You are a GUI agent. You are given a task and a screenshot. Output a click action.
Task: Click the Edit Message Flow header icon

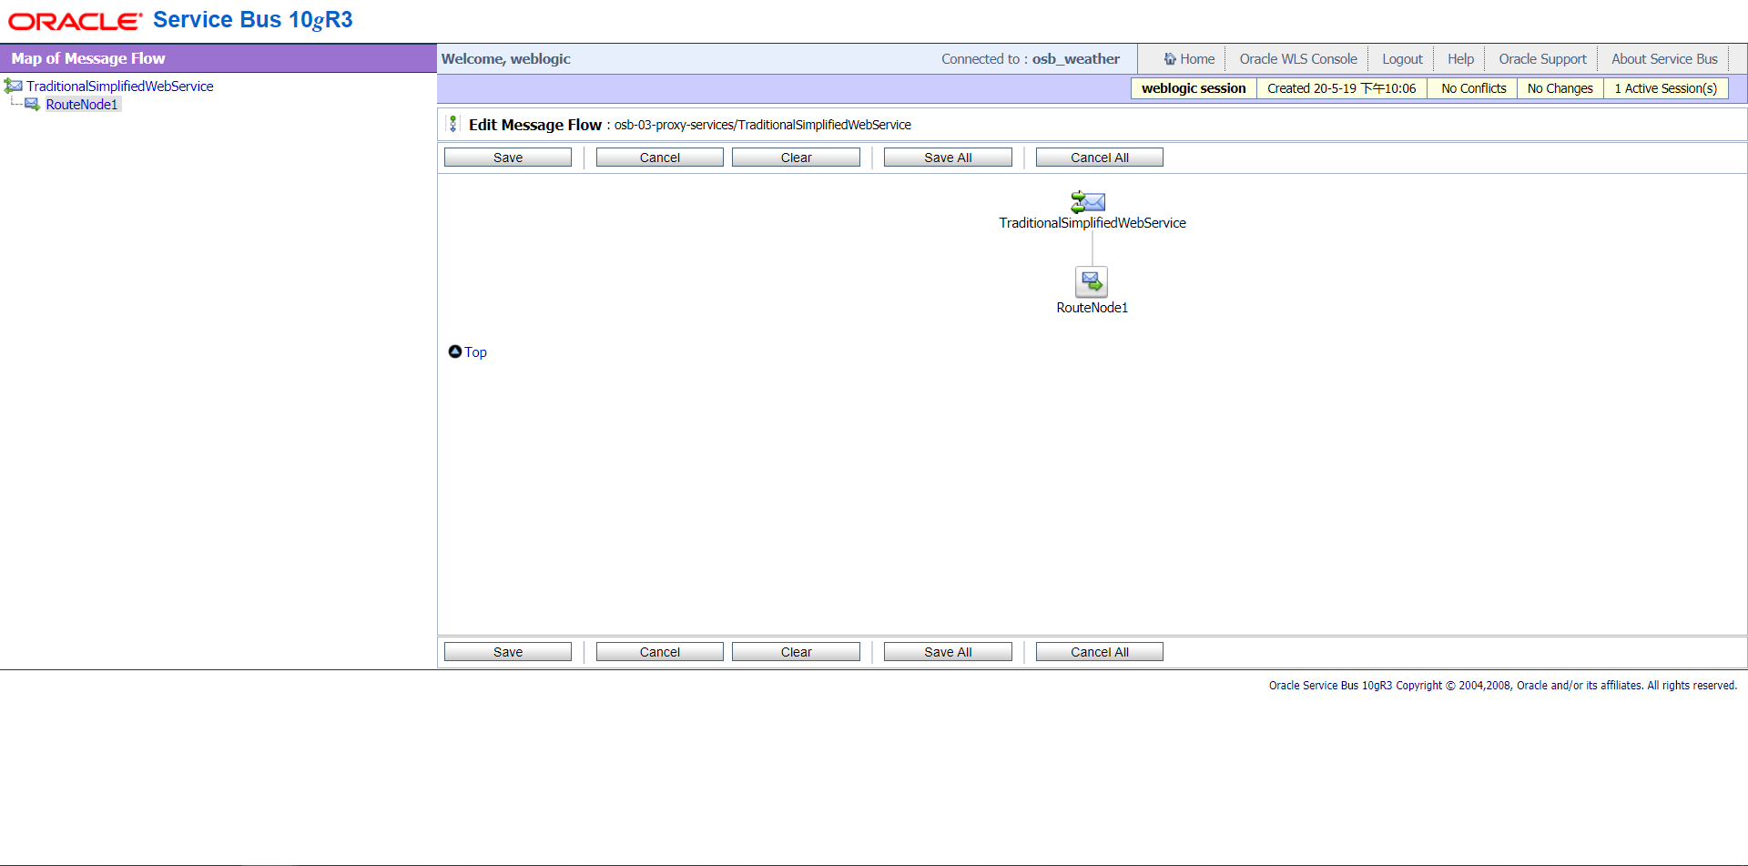pos(452,124)
